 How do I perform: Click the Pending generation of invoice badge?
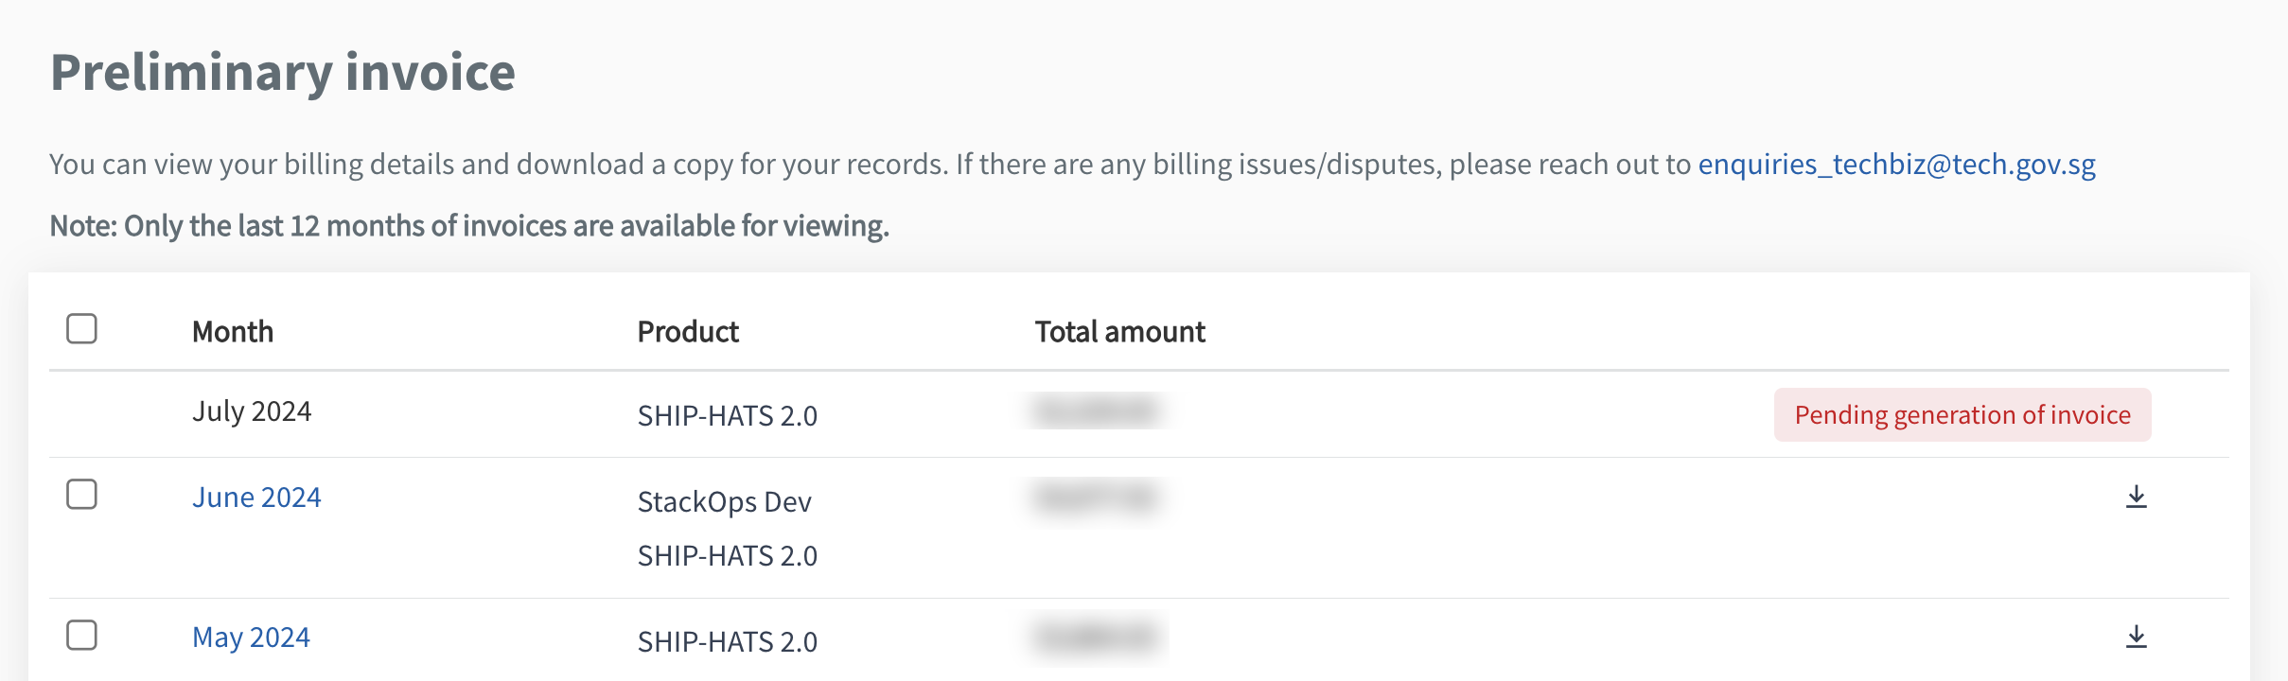(1964, 414)
